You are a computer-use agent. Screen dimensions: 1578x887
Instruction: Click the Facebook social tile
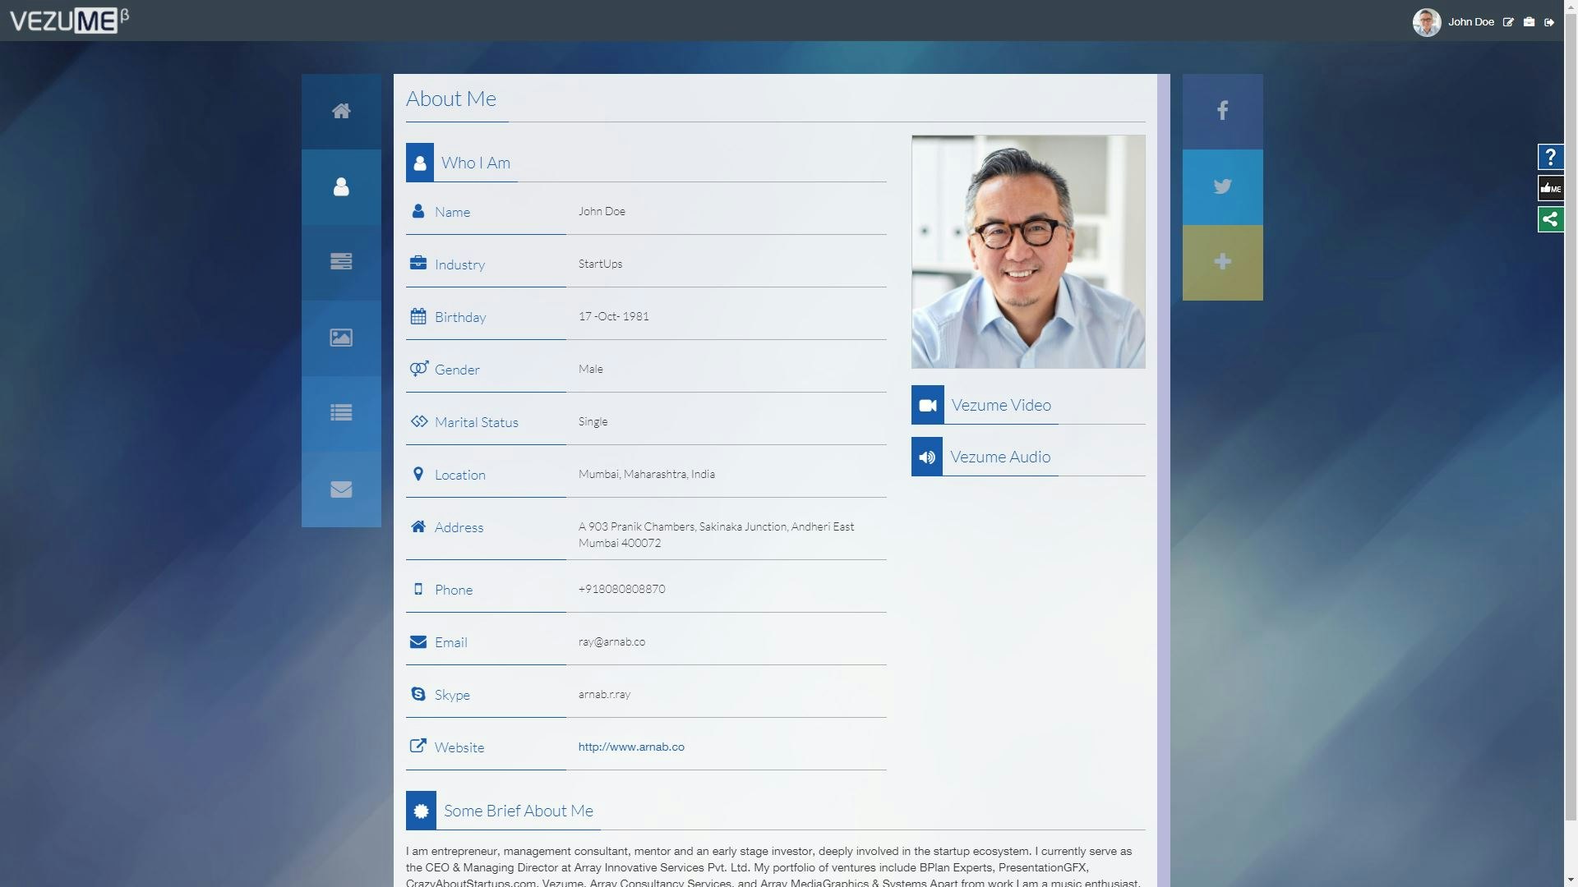click(x=1222, y=111)
